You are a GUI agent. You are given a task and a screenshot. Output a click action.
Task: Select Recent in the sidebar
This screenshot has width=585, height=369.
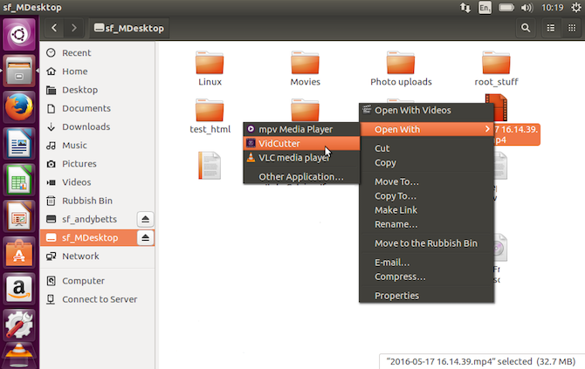click(98, 53)
